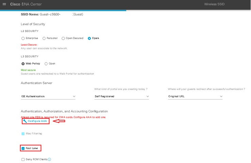Click 'Any user can associate to the network' text
Screen dimensions: 251x163
click(x=44, y=48)
